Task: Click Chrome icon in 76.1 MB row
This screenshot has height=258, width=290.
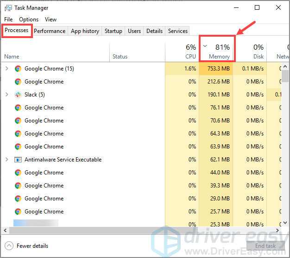Action: pos(18,108)
